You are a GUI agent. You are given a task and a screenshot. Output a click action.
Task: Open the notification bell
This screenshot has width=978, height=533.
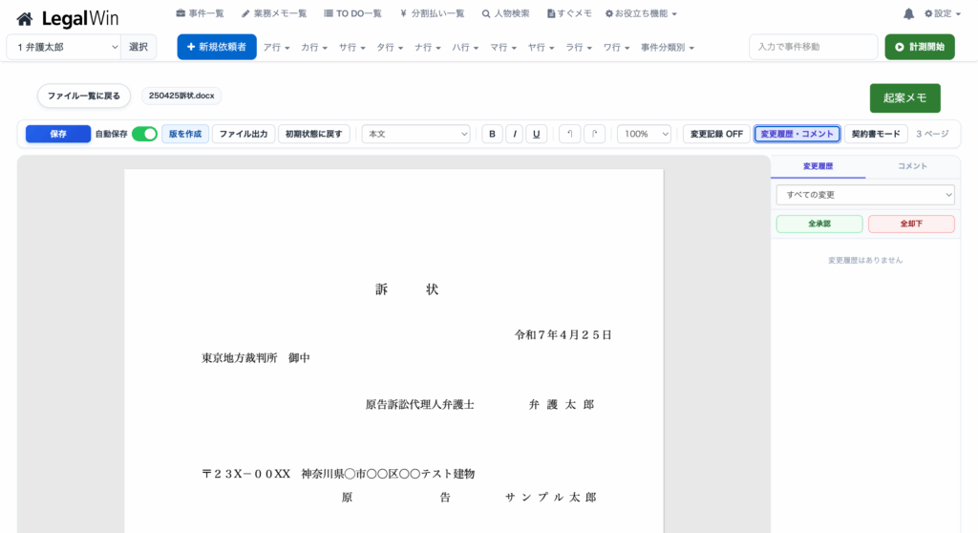point(908,13)
